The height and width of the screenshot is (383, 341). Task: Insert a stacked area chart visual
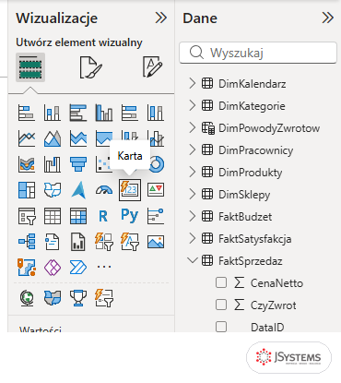78,138
